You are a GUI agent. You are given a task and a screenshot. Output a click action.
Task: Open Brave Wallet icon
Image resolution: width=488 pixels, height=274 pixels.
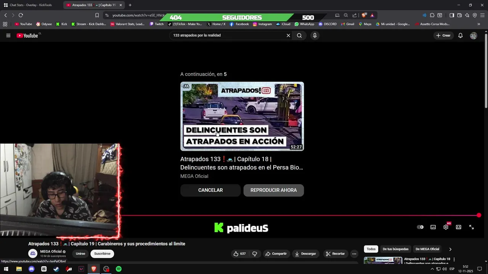[x=459, y=15]
